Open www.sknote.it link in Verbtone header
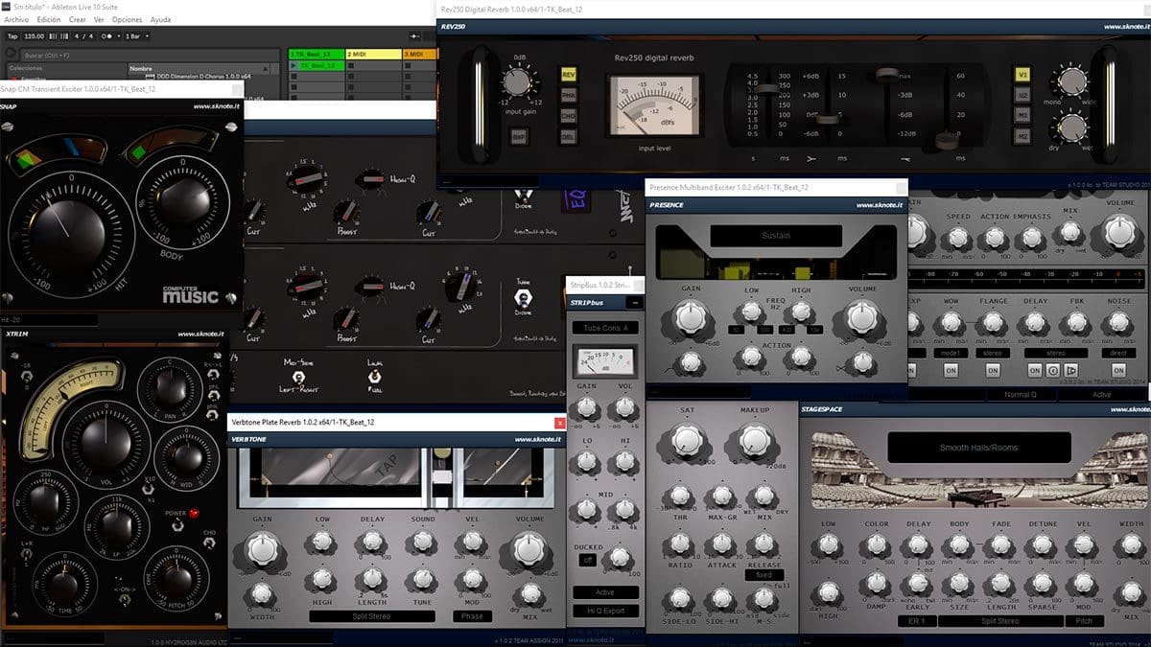Viewport: 1151px width, 647px height. point(537,439)
